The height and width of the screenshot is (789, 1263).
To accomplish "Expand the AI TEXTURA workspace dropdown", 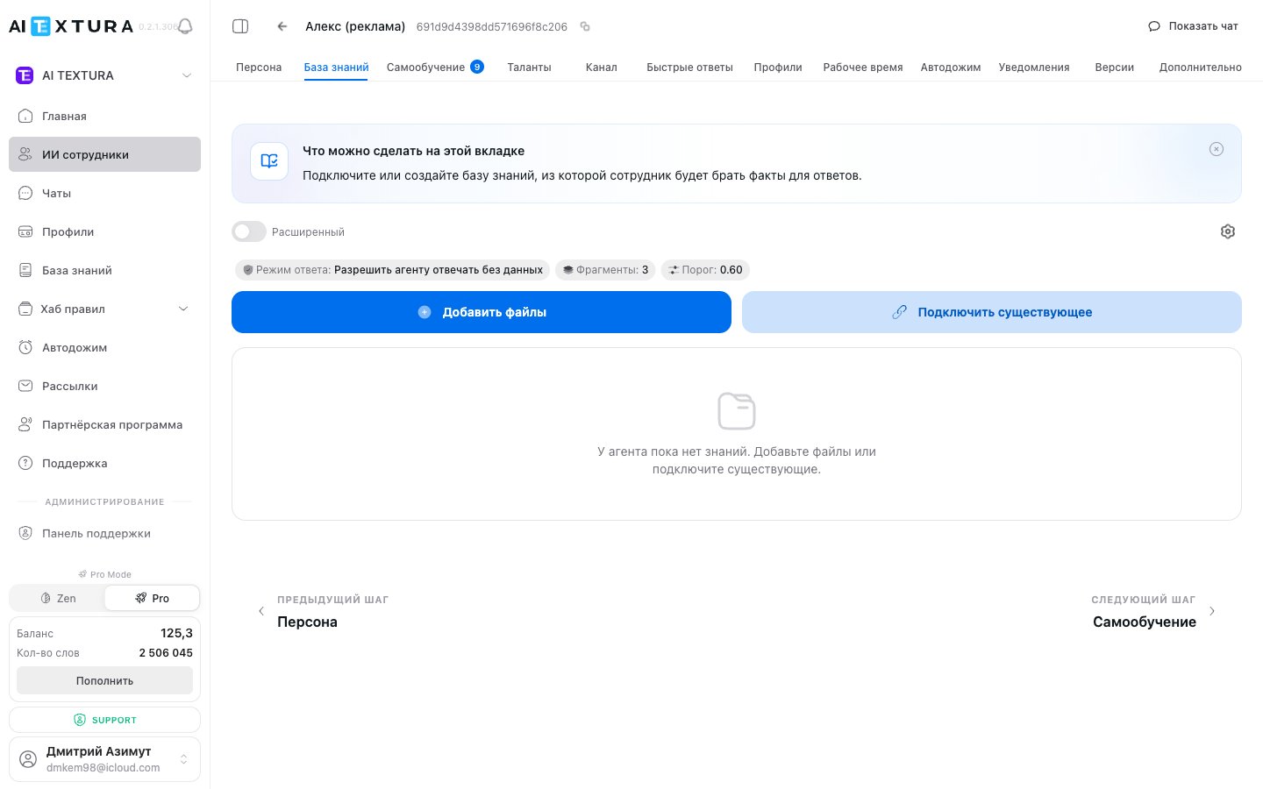I will (x=186, y=75).
